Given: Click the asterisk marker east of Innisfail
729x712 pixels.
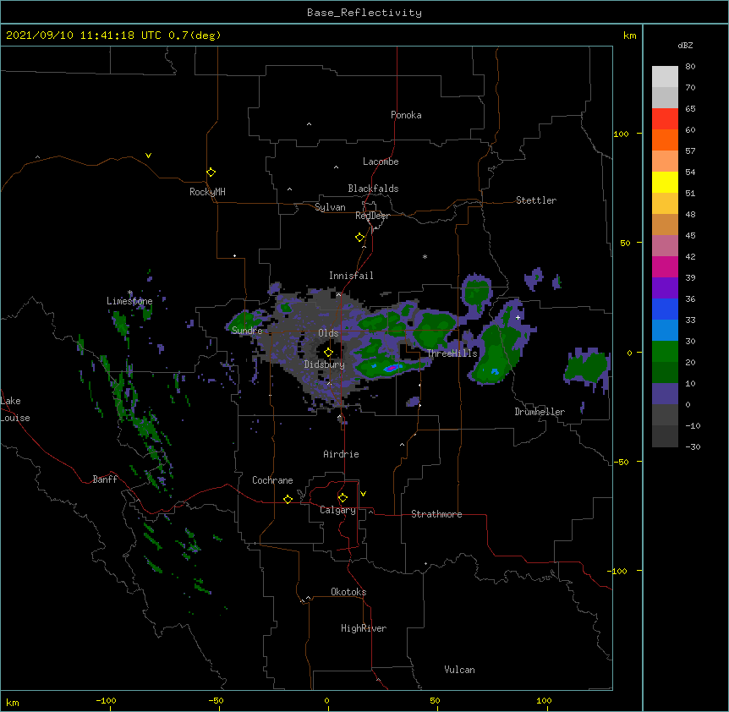Looking at the screenshot, I should pos(425,256).
